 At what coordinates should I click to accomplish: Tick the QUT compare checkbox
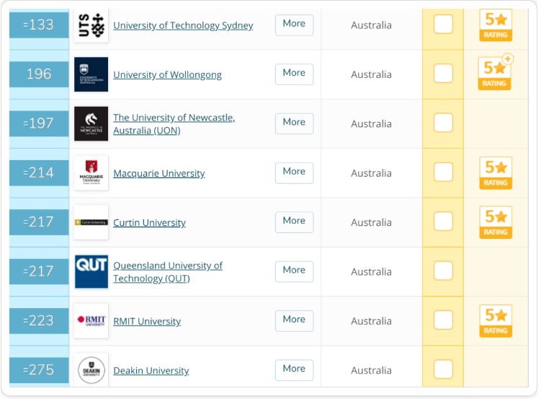(443, 271)
